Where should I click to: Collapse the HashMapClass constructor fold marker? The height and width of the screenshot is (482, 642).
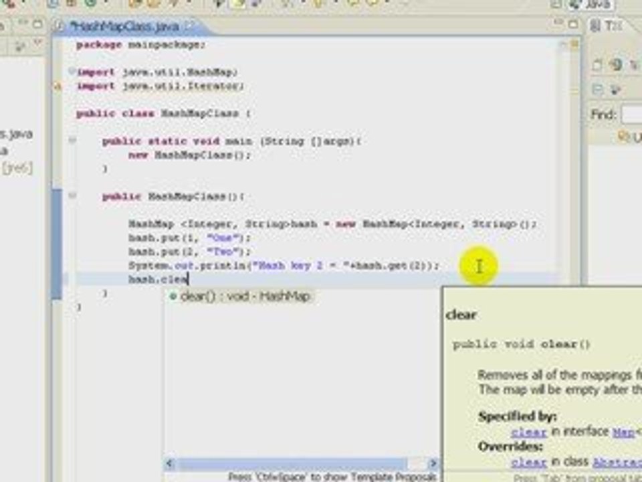click(72, 196)
